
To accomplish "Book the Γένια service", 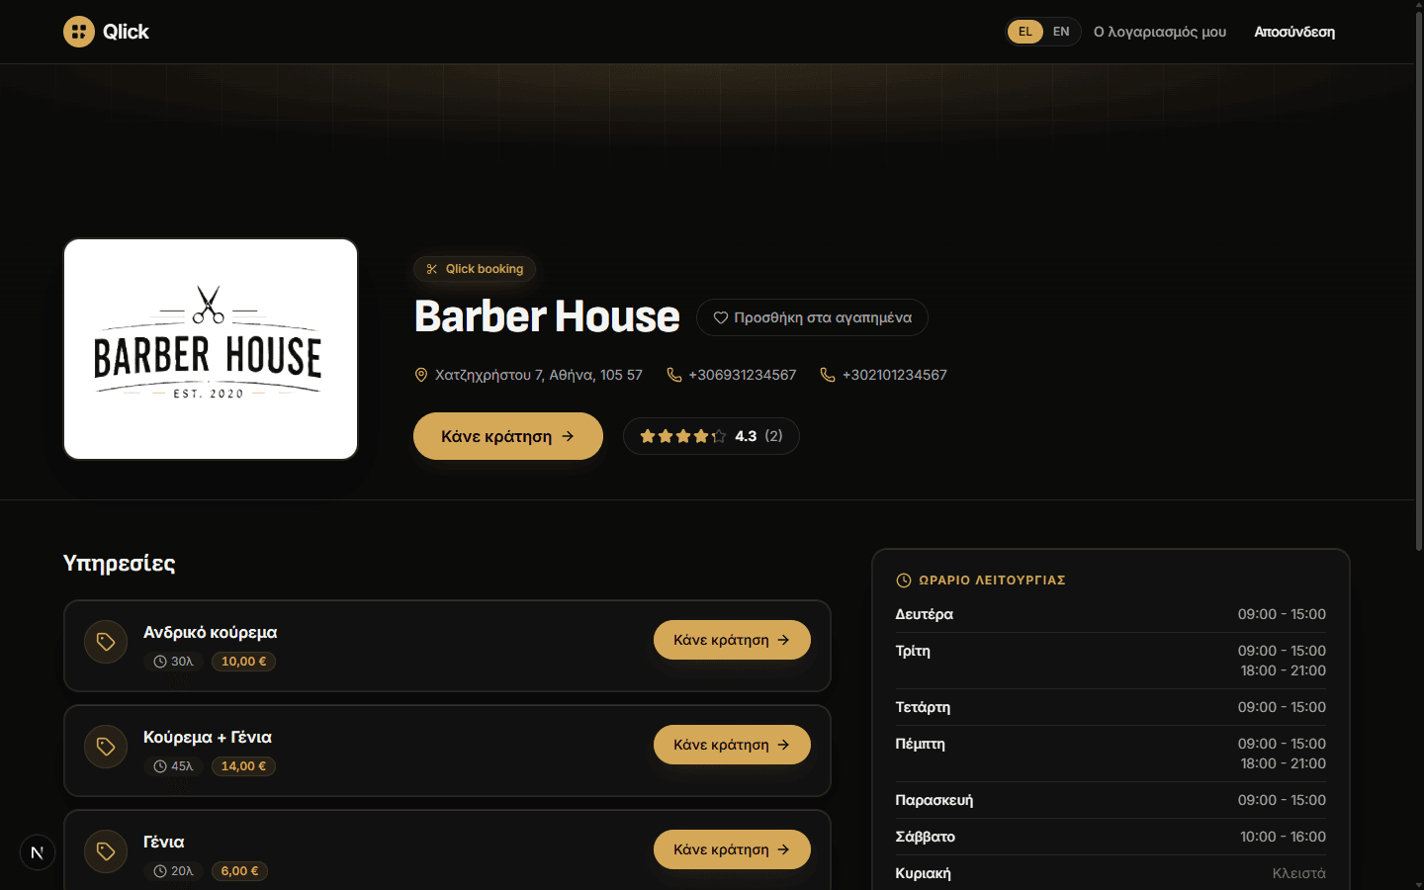I will click(732, 849).
